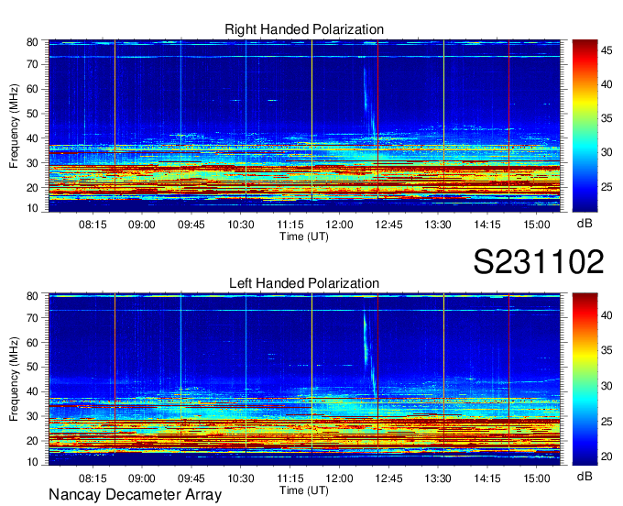Screen dimensions: 623x506
Task: Click the 13:30 time tick under left-handed plot
Action: click(x=438, y=478)
